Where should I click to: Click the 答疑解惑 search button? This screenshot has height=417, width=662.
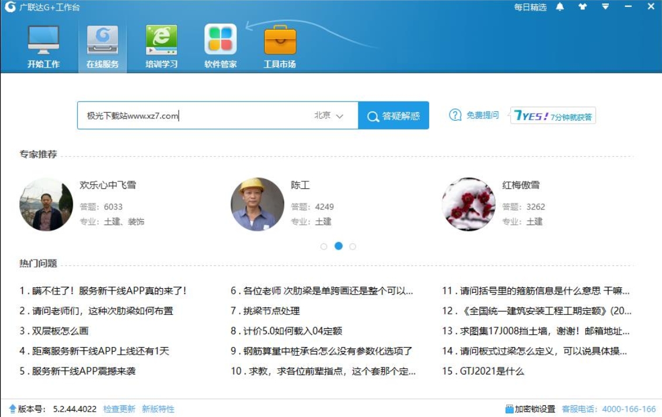click(x=393, y=115)
